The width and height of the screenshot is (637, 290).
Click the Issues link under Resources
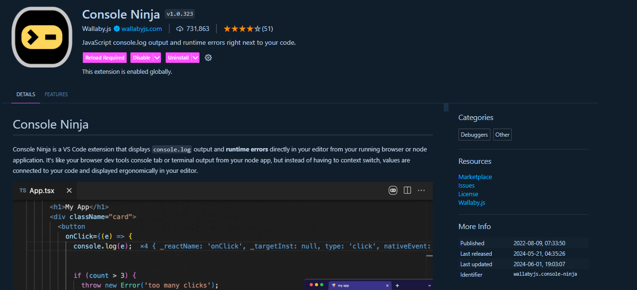click(x=466, y=185)
